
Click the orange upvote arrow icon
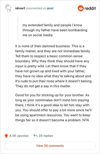click(x=6, y=136)
